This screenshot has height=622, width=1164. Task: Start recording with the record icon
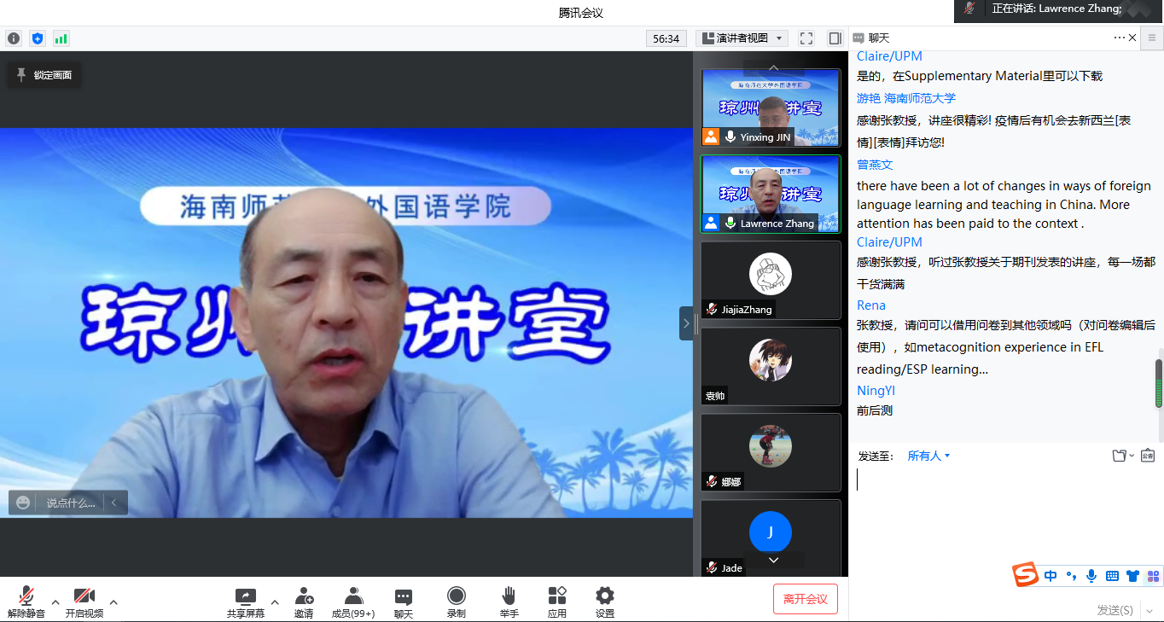tap(457, 596)
